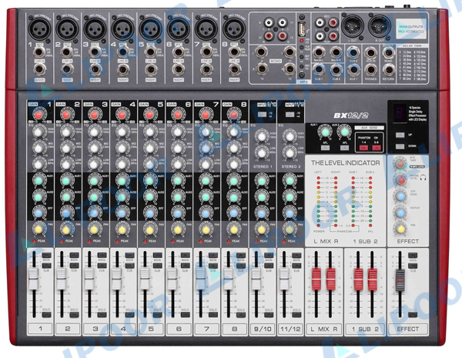The image size is (462, 358).
Task: Click the SUB 1 output jack
Action: point(319,70)
